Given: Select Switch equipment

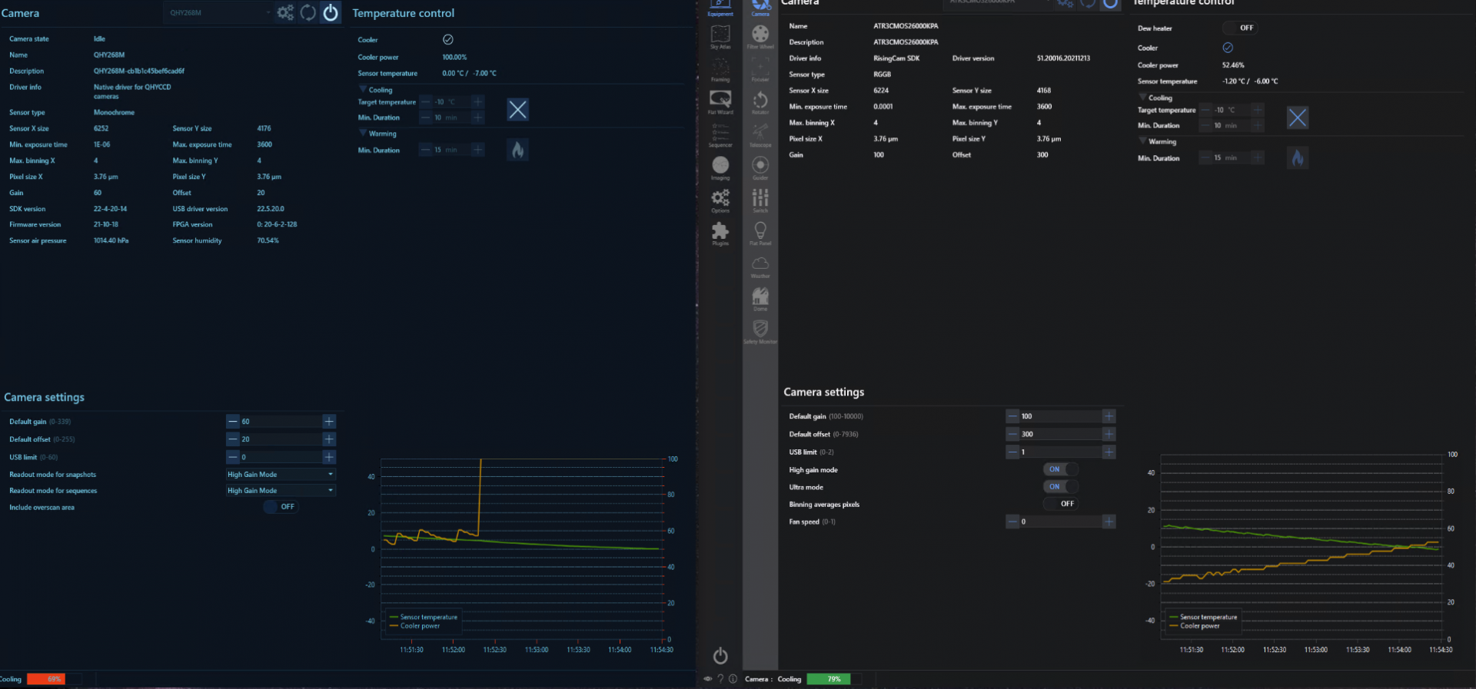Looking at the screenshot, I should tap(760, 200).
